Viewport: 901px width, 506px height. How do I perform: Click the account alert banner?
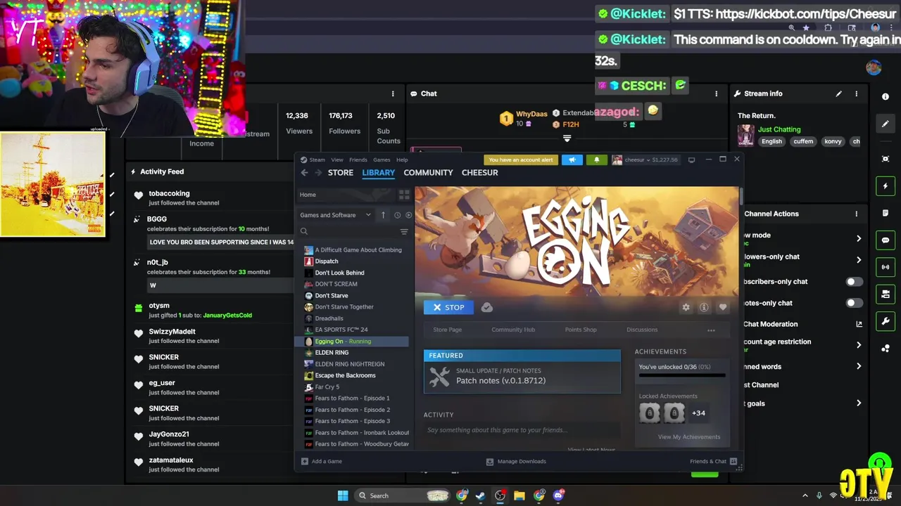click(521, 160)
